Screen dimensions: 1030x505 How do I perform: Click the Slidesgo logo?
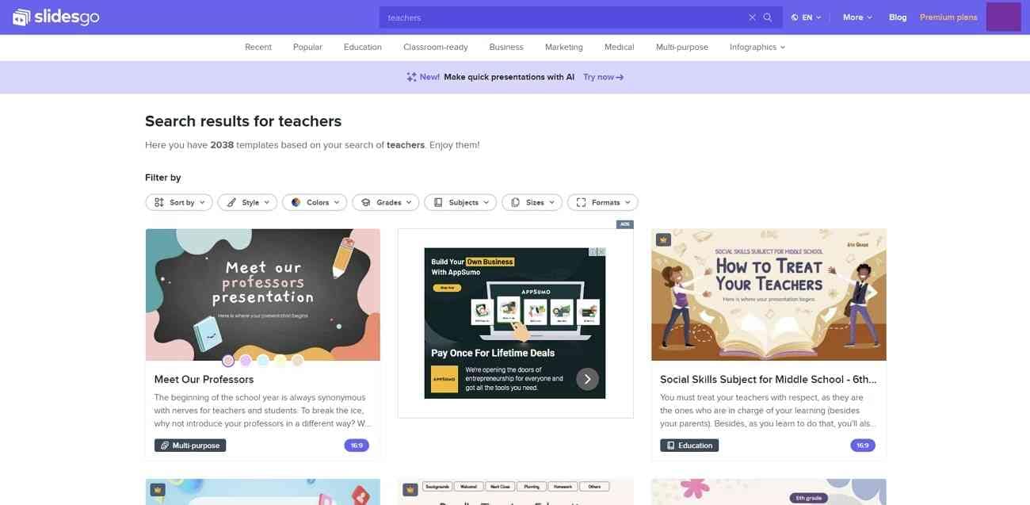[56, 17]
